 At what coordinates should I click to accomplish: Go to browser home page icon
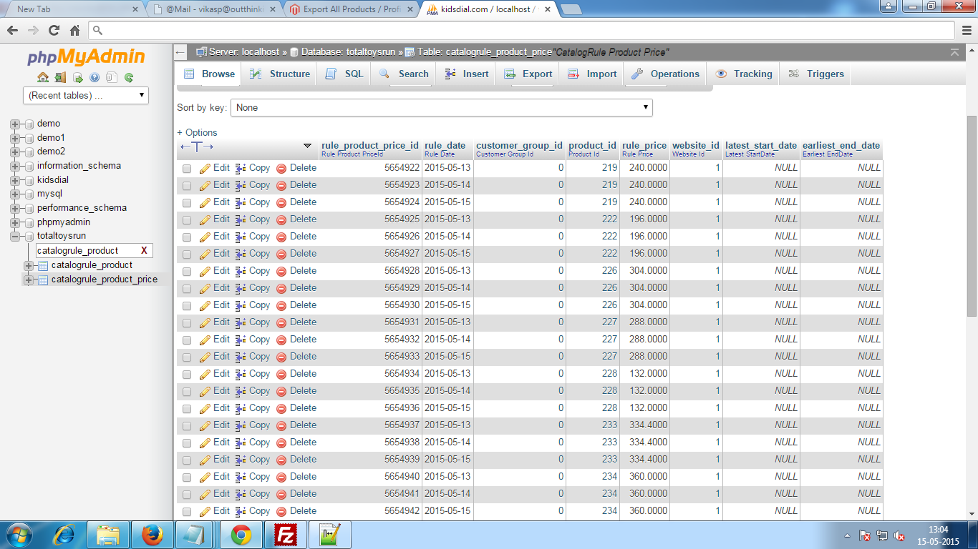pos(74,31)
